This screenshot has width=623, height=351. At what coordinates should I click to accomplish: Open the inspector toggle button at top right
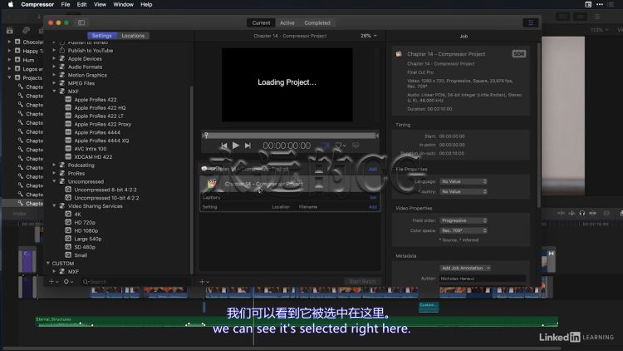[x=531, y=22]
